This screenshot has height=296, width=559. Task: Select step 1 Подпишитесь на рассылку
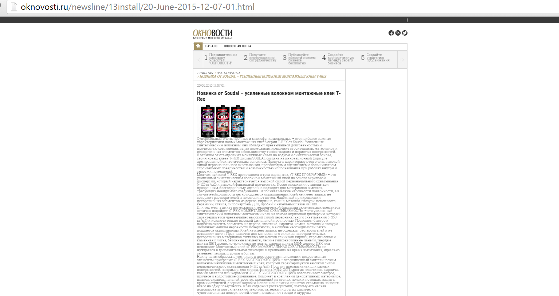tap(221, 59)
